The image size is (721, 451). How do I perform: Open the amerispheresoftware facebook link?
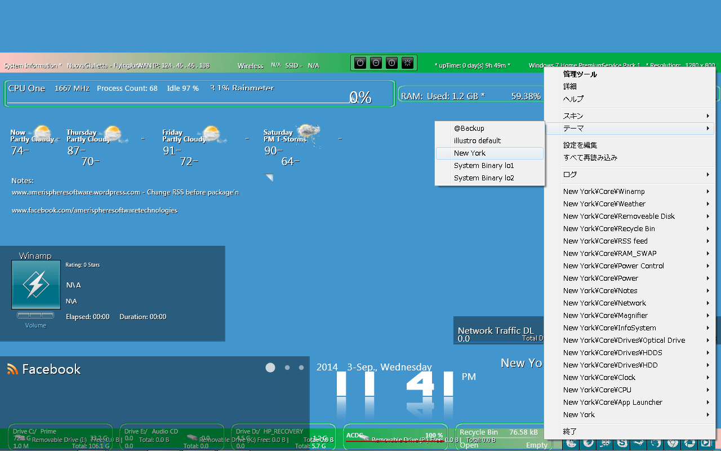click(95, 210)
